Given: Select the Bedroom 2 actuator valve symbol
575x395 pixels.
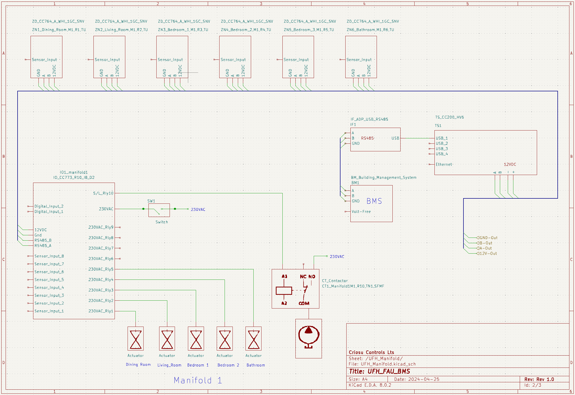Looking at the screenshot, I should [x=225, y=339].
